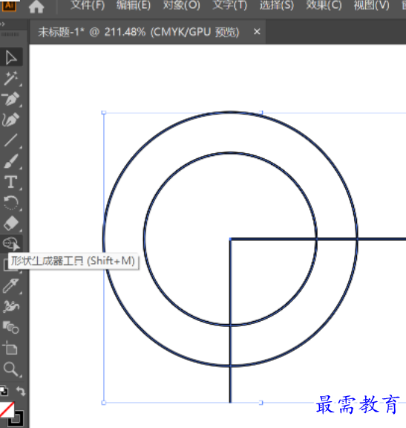Select the Shape Builder tool

[x=11, y=244]
